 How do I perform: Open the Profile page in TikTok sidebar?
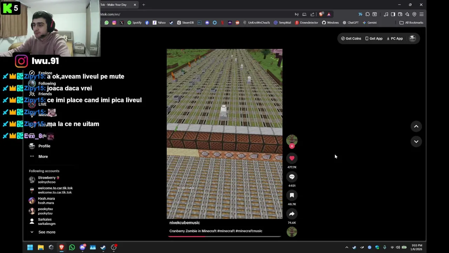tap(40, 146)
